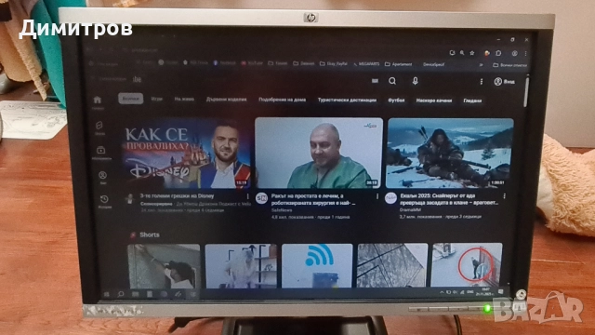The image size is (595, 335).
Task: Open the channel avatar of the sniper video
Action: pos(390,198)
